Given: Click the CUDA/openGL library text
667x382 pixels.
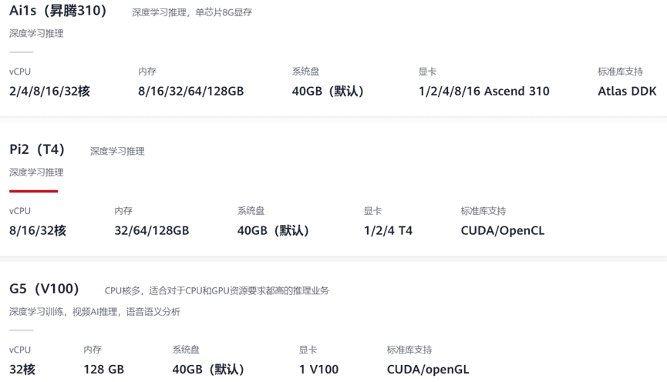Looking at the screenshot, I should [x=427, y=370].
